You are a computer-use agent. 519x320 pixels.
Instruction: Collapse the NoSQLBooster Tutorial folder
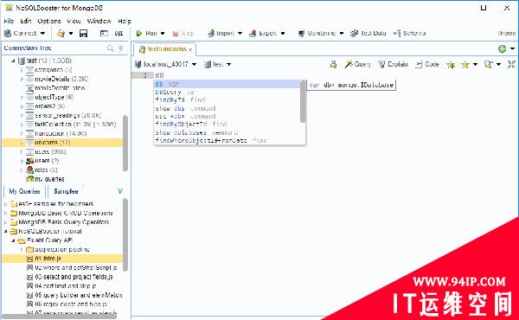click(x=5, y=231)
